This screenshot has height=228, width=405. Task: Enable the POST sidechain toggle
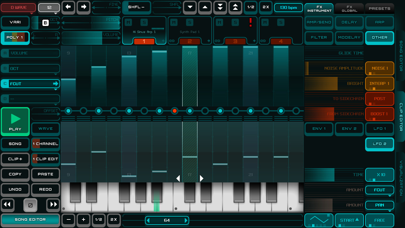pyautogui.click(x=379, y=98)
